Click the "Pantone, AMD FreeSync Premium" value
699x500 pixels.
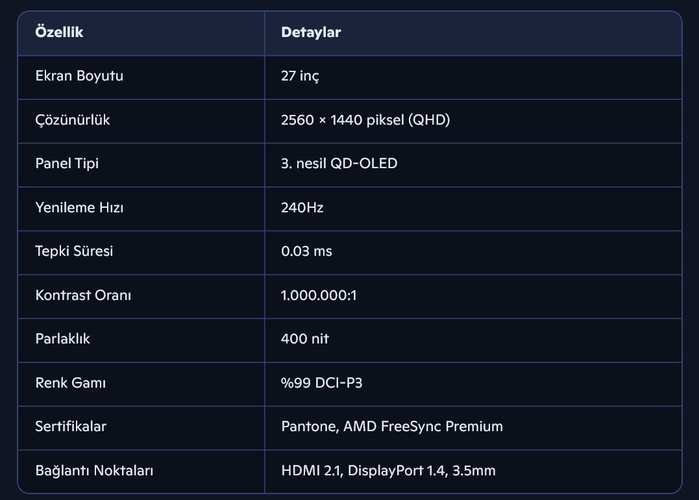click(392, 427)
